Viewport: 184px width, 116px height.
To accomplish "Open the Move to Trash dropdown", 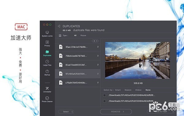I will pos(161,111).
